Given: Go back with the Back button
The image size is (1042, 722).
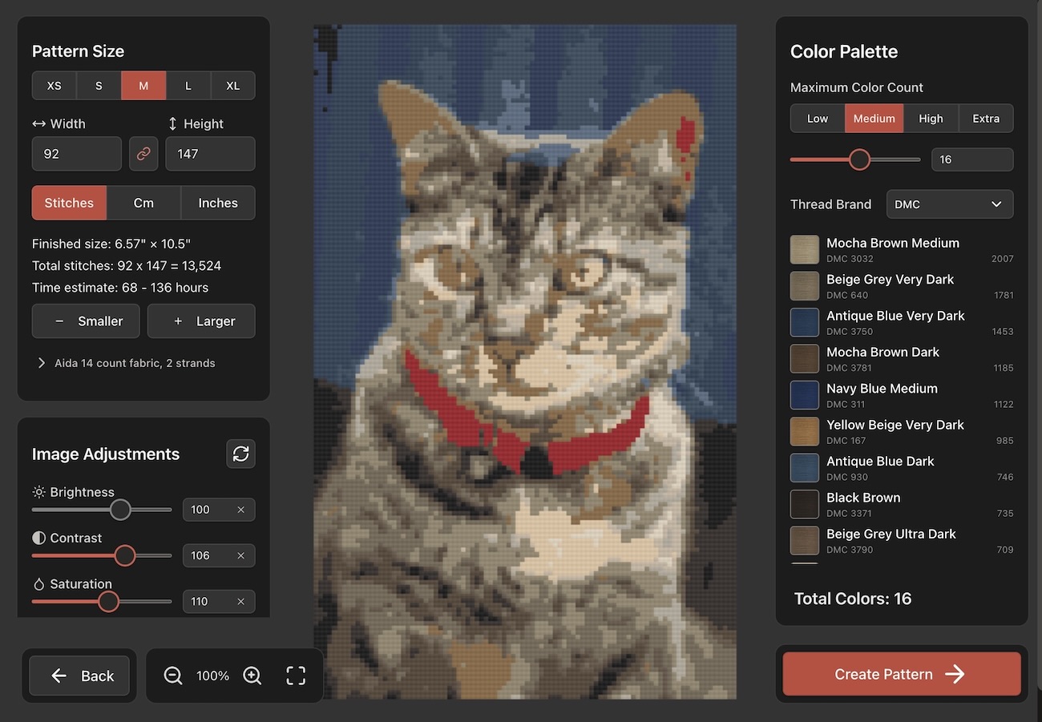Looking at the screenshot, I should pos(79,676).
